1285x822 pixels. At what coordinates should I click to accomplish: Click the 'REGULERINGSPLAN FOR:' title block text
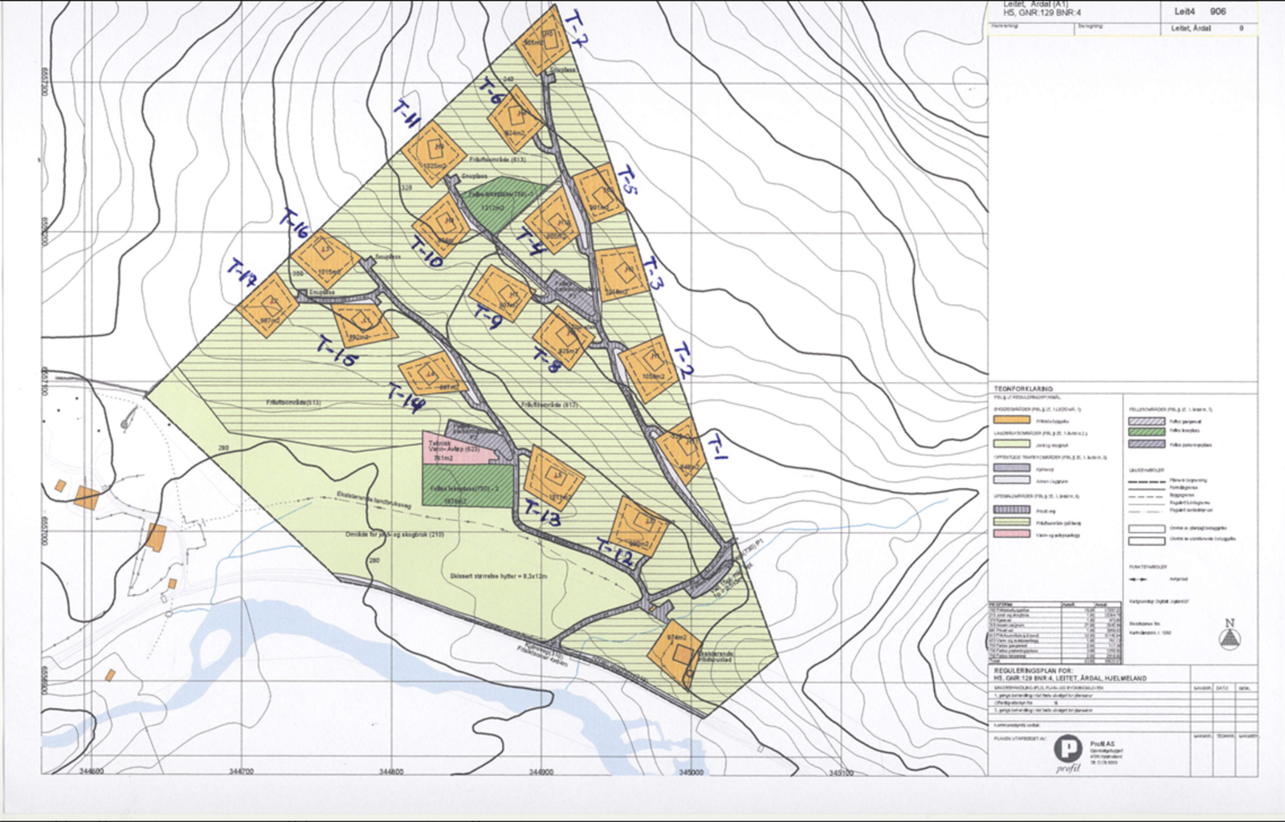point(1034,670)
